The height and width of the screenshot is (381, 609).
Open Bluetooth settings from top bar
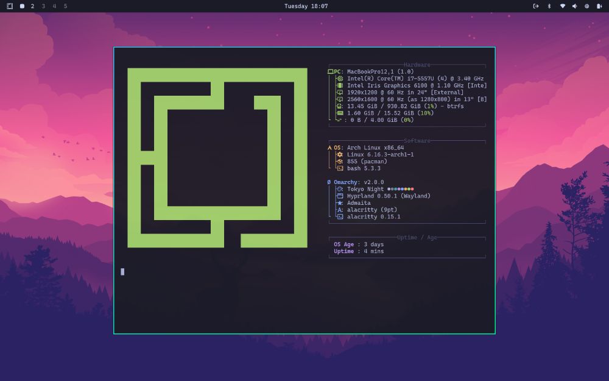coord(549,6)
